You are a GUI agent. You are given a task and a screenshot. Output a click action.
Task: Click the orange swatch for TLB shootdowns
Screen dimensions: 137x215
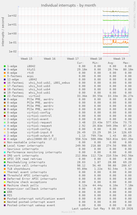point(5,169)
